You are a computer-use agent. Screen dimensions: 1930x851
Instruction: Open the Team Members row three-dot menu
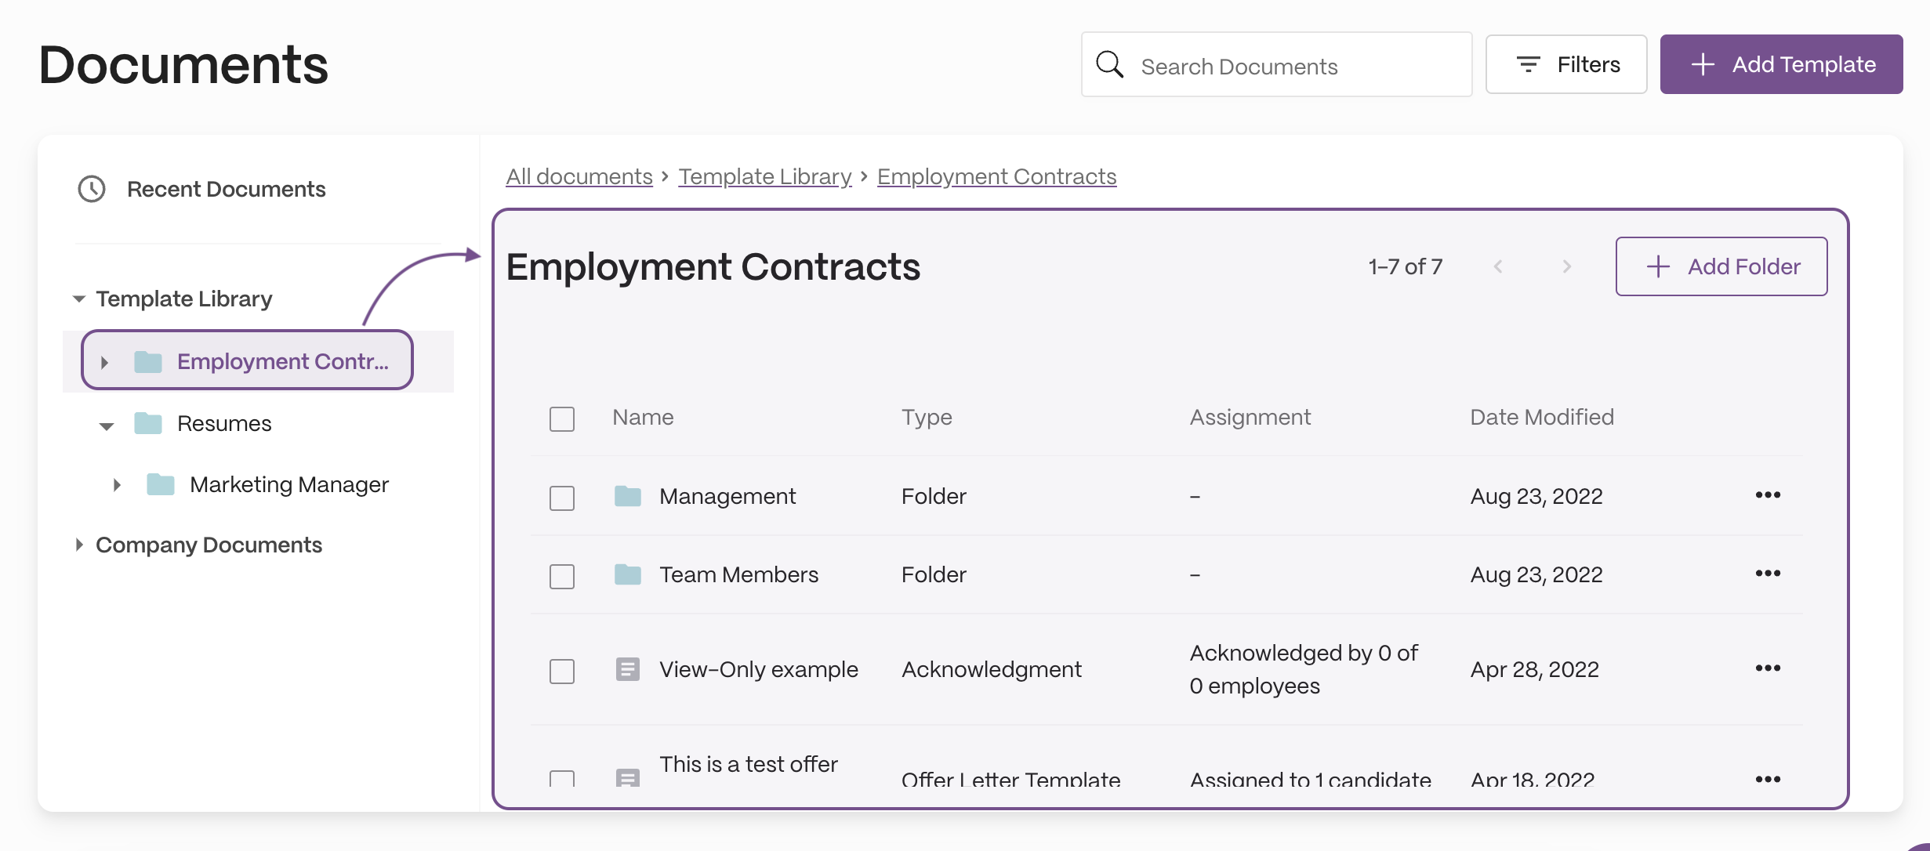click(x=1768, y=574)
